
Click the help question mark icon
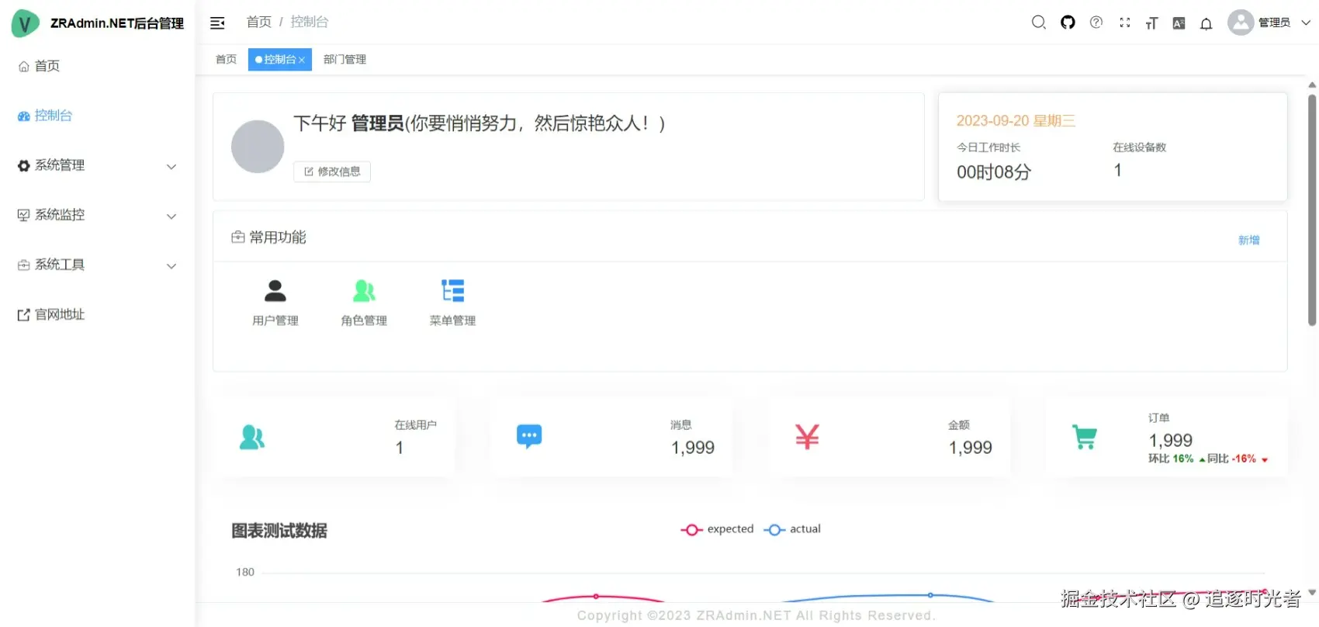click(x=1096, y=23)
